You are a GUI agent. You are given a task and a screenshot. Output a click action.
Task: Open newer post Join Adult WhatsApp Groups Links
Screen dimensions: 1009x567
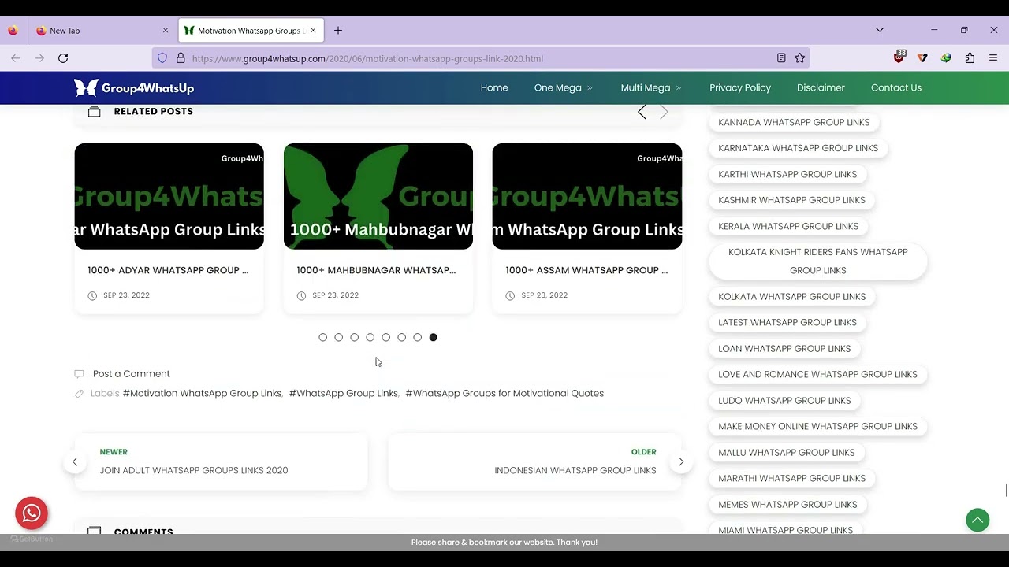(194, 470)
